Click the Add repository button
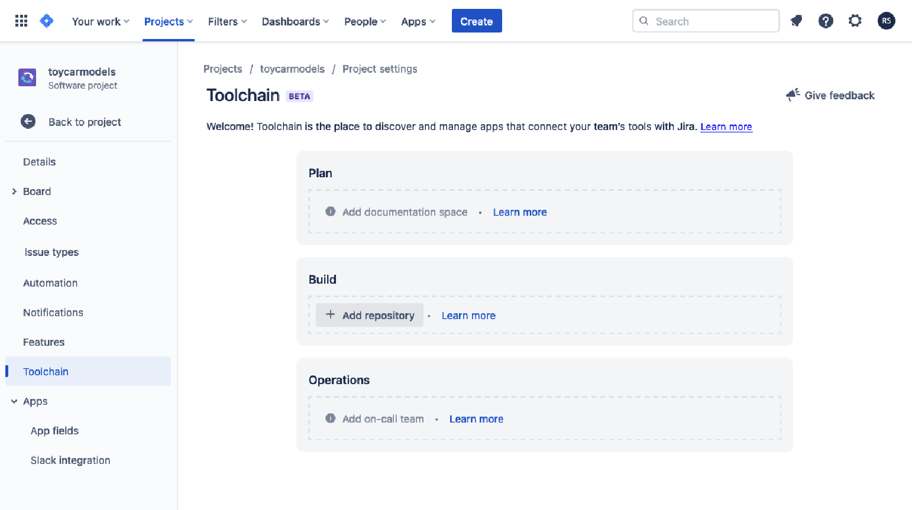 coord(370,315)
